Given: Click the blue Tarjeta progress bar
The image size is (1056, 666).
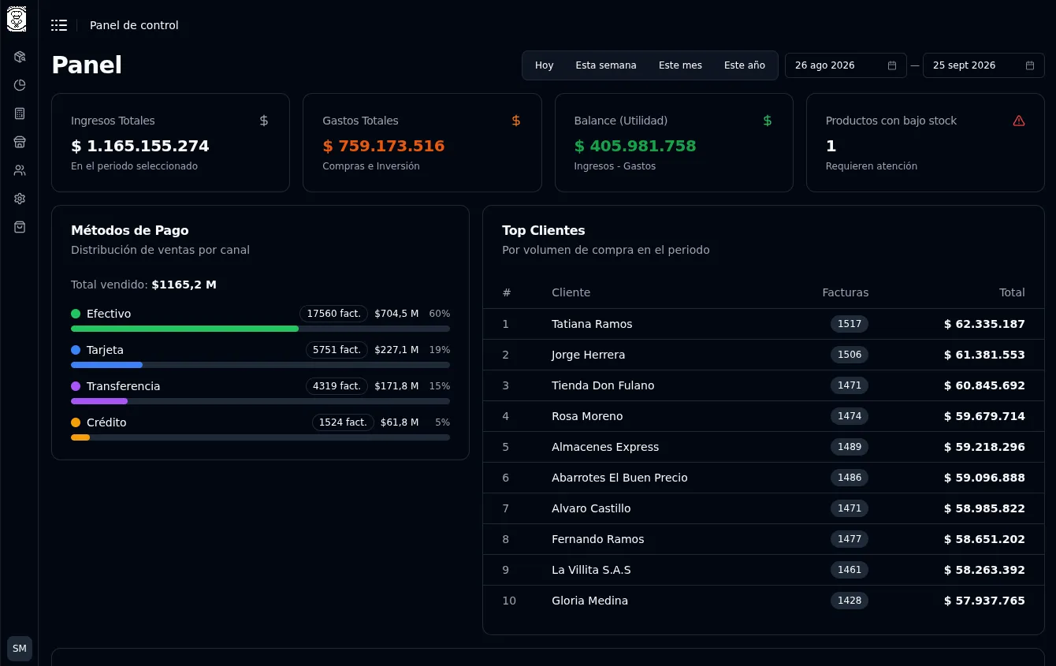Looking at the screenshot, I should click(106, 365).
